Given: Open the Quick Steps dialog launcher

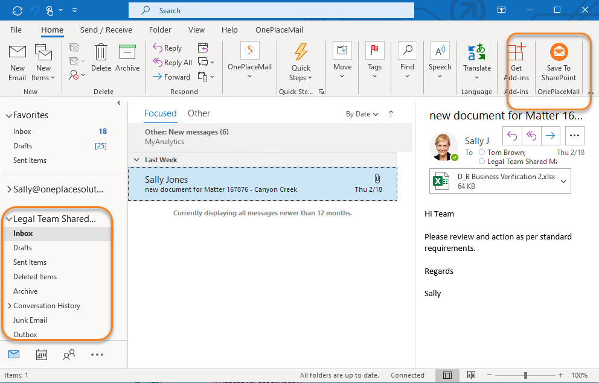Looking at the screenshot, I should click(x=321, y=92).
